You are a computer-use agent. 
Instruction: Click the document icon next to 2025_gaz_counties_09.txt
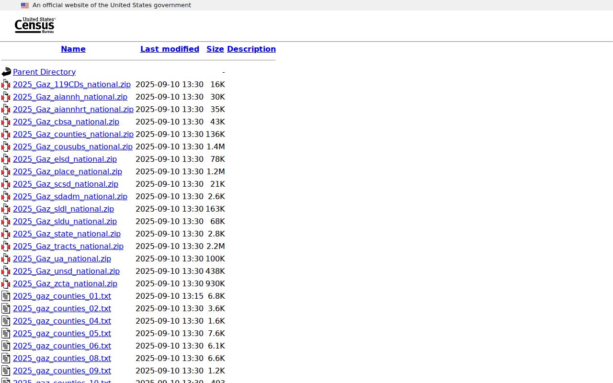[x=6, y=371]
